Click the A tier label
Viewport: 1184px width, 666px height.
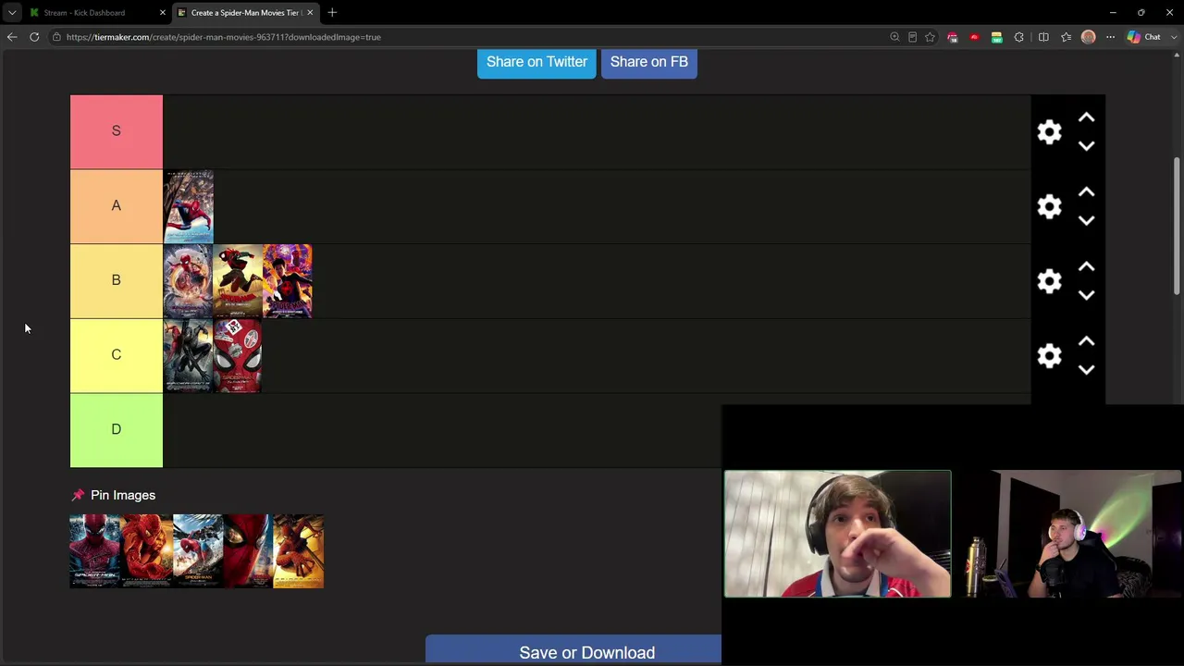[x=117, y=206]
